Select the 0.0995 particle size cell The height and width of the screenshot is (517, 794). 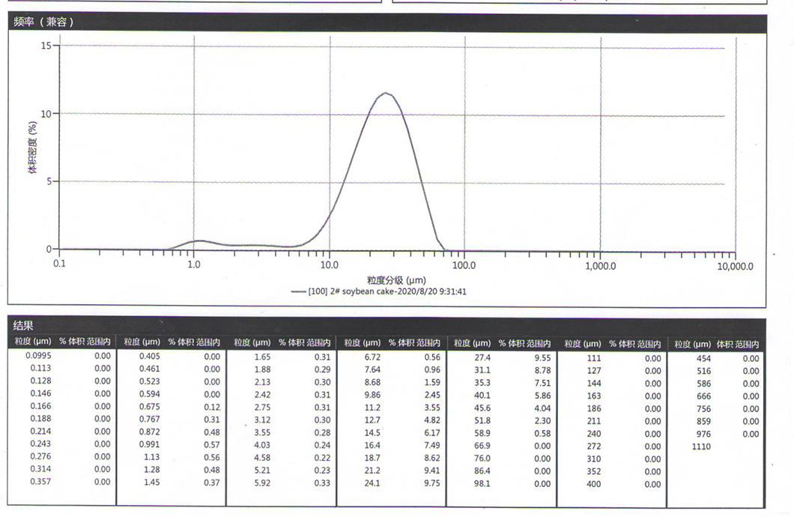click(x=37, y=357)
